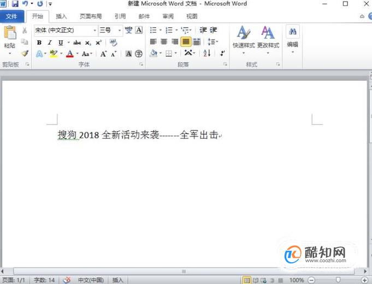The width and height of the screenshot is (372, 284).
Task: Switch to Mailings (邮件) tab
Action: coord(144,16)
